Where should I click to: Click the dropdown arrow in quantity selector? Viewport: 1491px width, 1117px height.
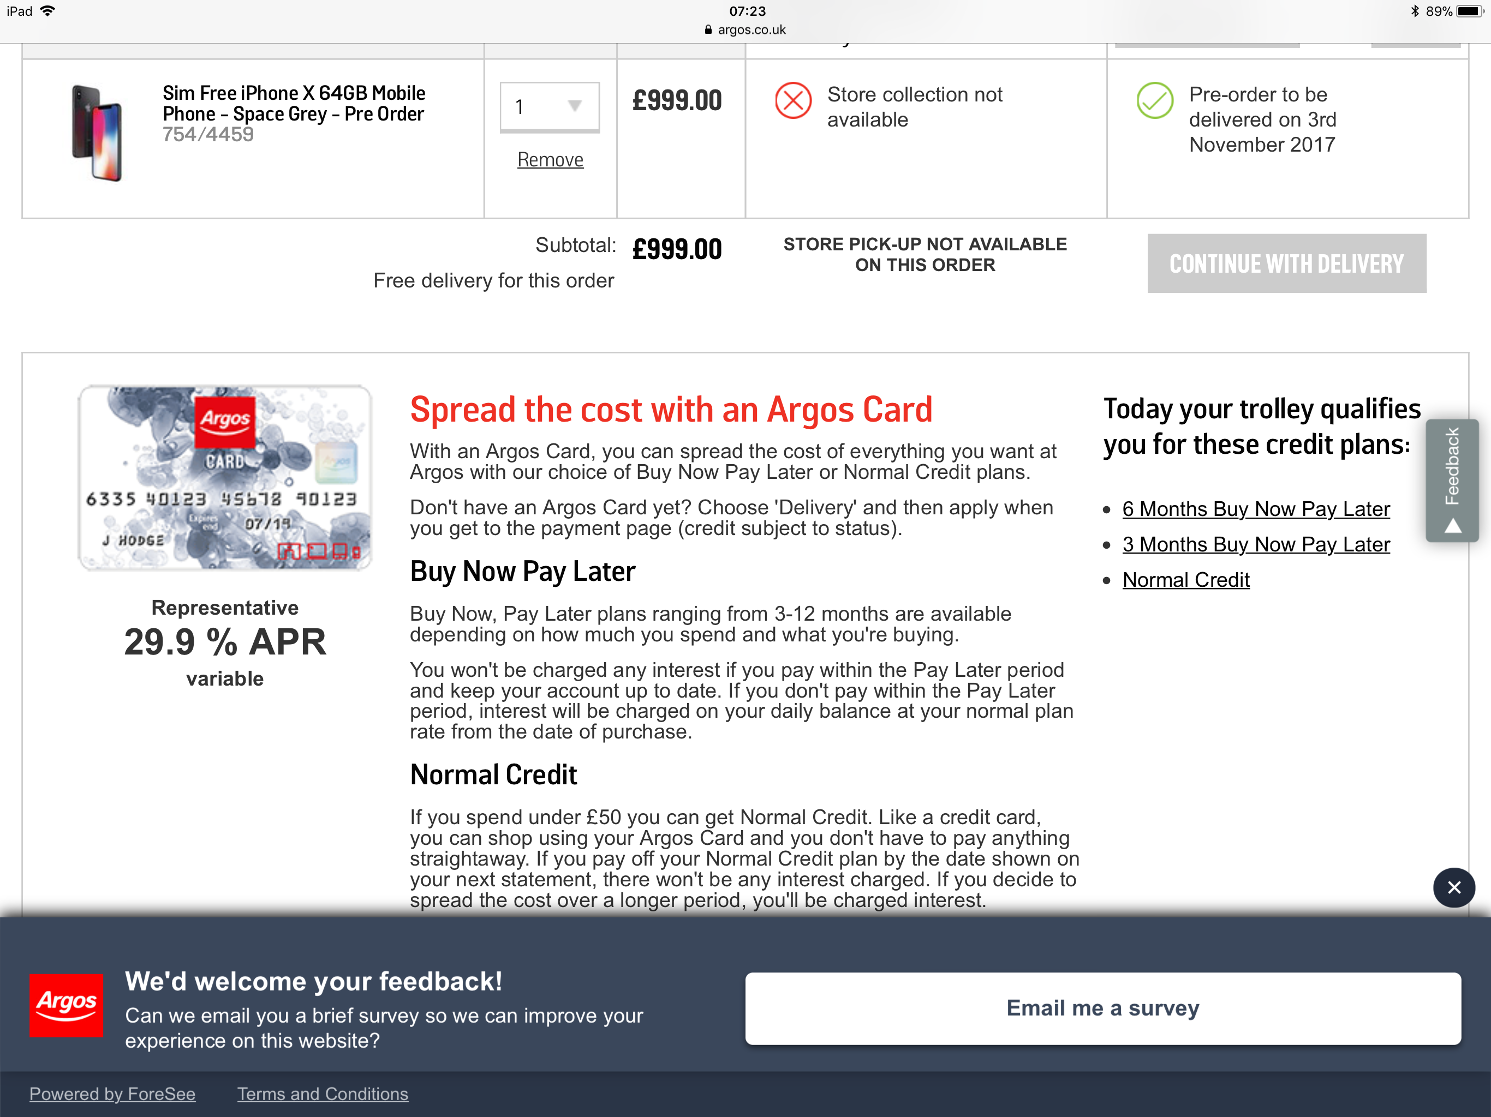point(574,106)
